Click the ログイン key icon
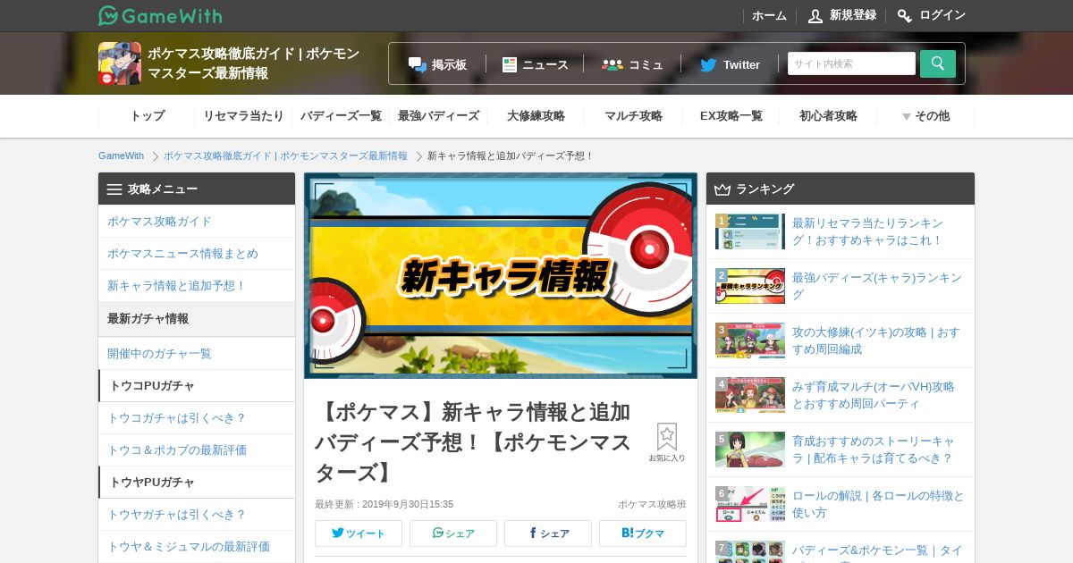This screenshot has height=563, width=1073. 905,15
